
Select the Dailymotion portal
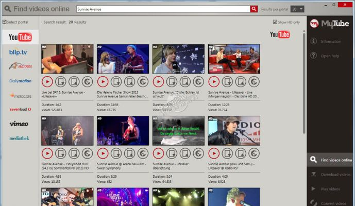tap(20, 81)
